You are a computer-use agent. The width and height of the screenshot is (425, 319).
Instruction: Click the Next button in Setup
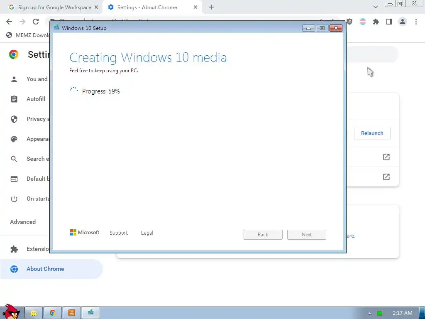tap(307, 235)
